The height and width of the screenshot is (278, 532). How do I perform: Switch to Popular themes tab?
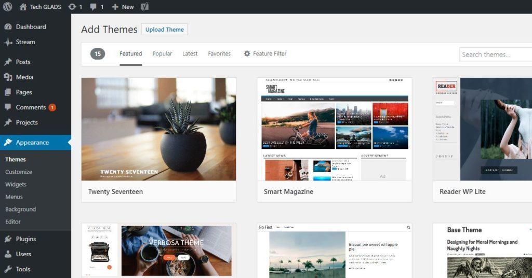point(162,53)
